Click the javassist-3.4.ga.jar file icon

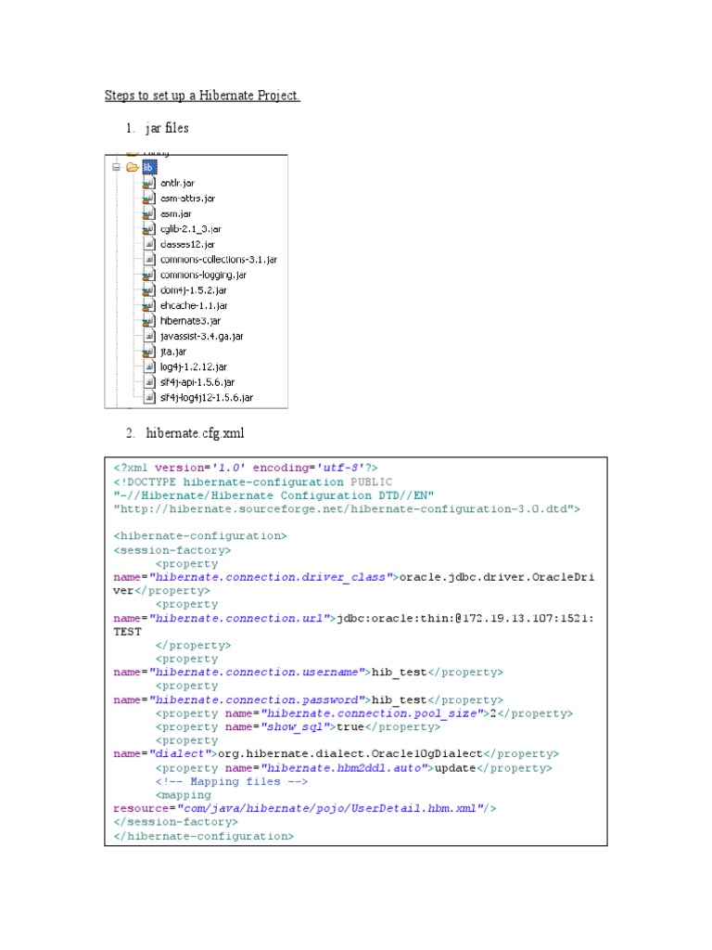coord(149,336)
